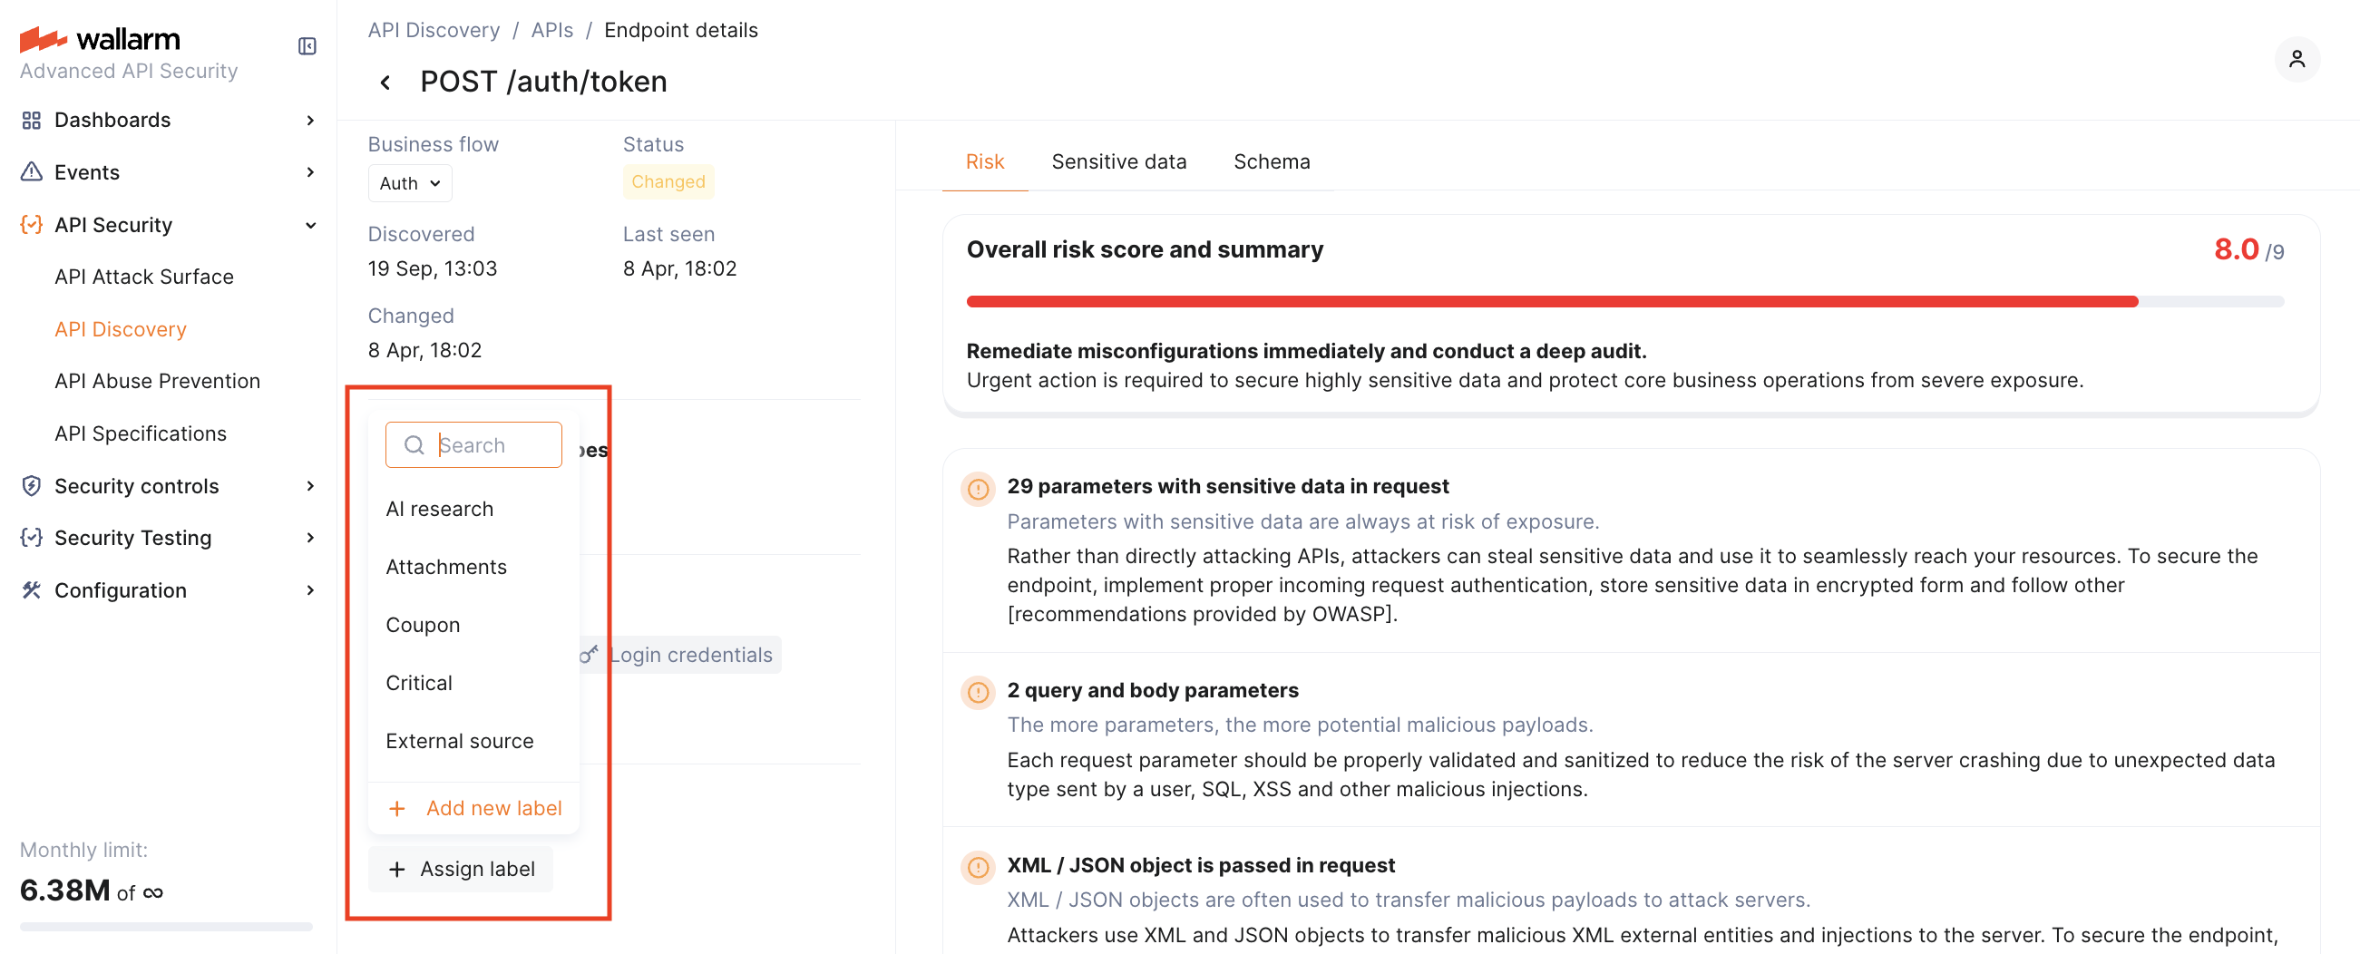Switch to the Sensitive data tab
Viewport: 2360px width, 954px height.
[1118, 161]
